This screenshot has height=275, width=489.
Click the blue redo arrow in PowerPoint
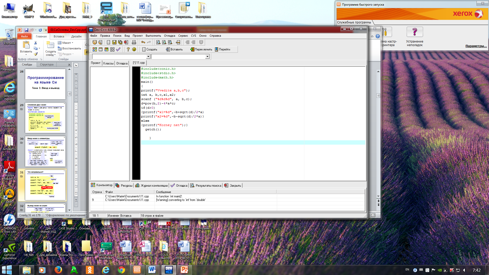pos(40,30)
